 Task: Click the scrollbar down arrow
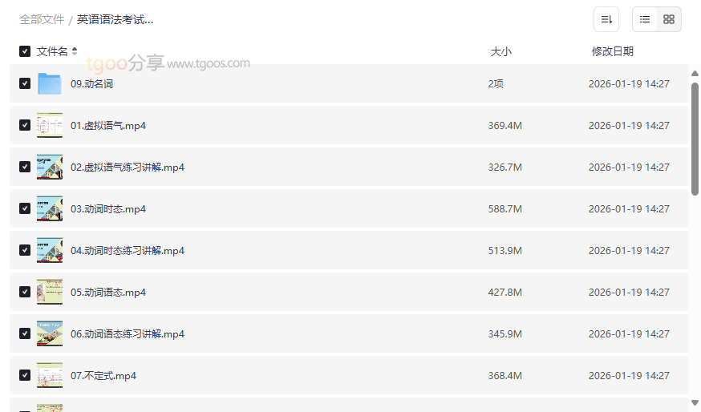click(695, 402)
